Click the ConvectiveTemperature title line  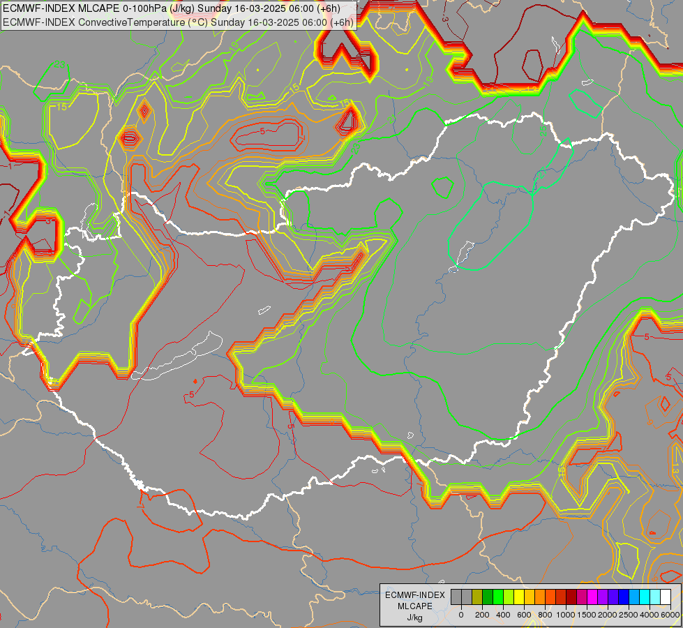178,22
